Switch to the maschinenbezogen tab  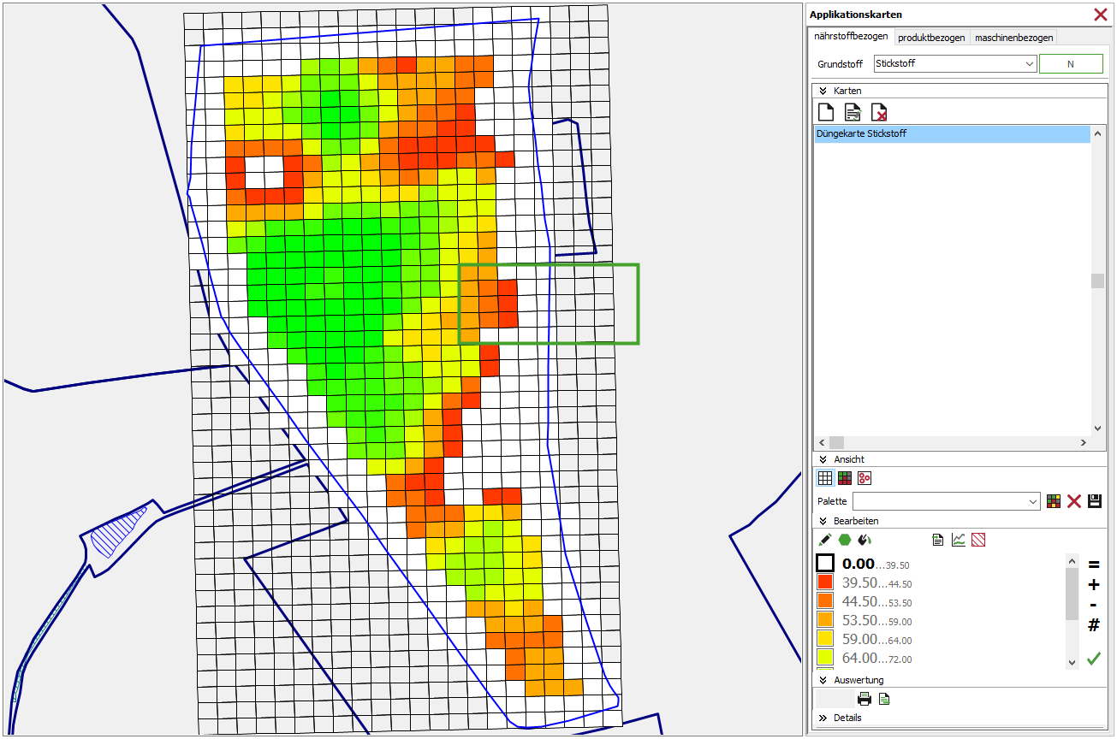coord(1013,38)
